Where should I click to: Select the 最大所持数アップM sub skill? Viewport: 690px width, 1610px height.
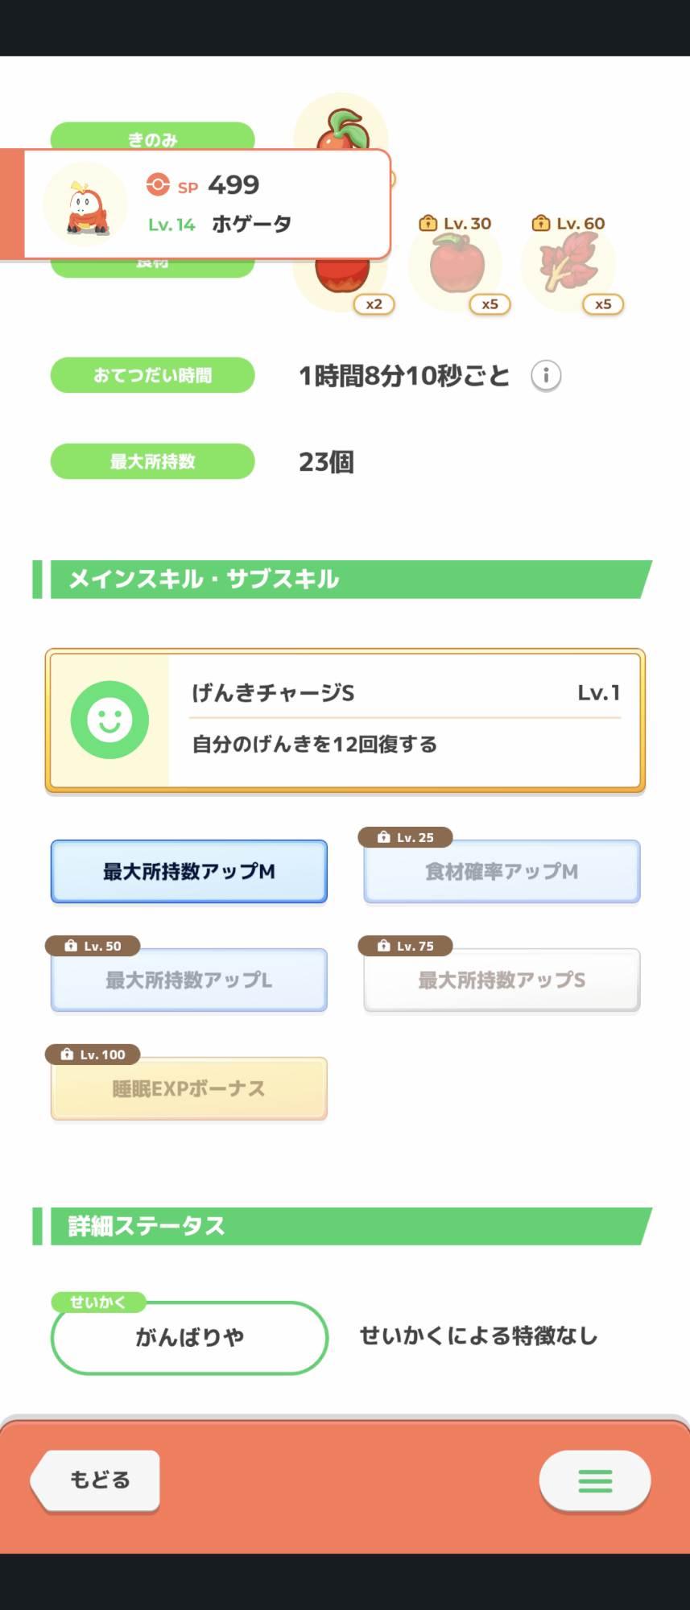coord(189,872)
